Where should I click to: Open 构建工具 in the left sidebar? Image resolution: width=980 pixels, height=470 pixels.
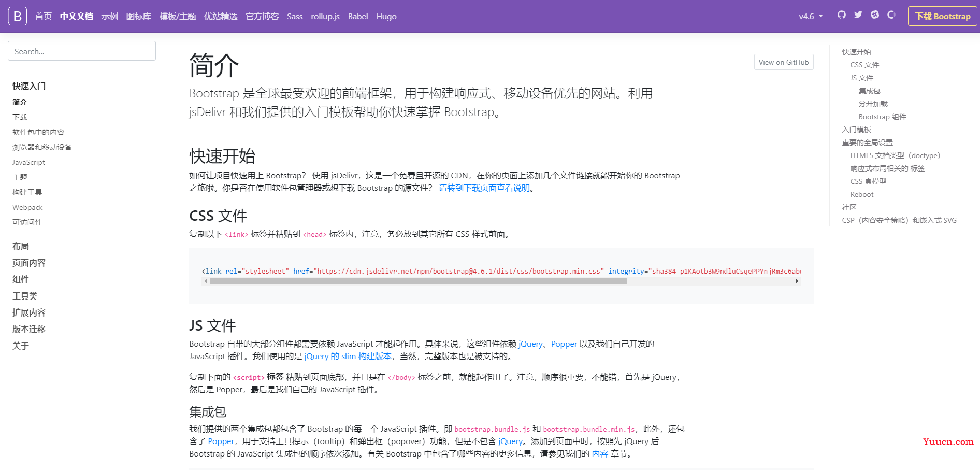click(x=27, y=192)
